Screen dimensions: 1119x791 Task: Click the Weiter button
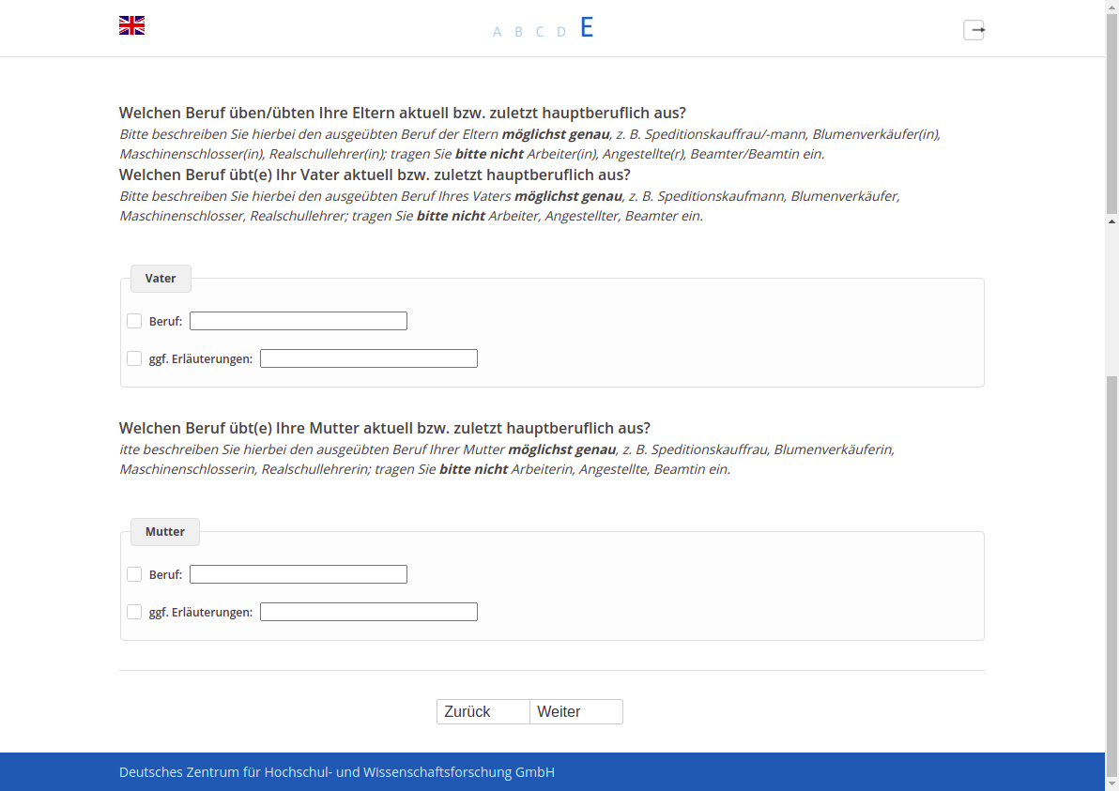[576, 712]
